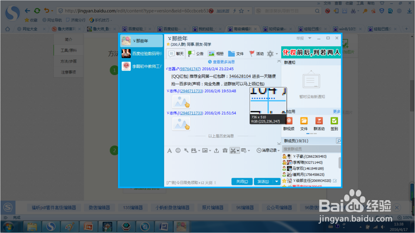Click the browser home icon at the tab bar start

tap(7, 29)
